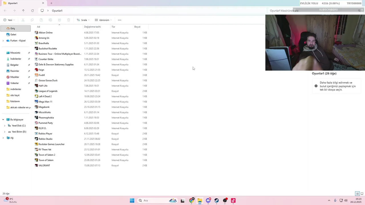
Task: Click the Rename toolbar icon
Action: point(50,20)
